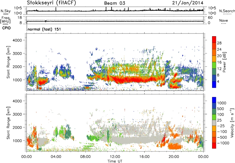Select the 'N.Sky' legend label
Image resolution: width=235 pixels, height=163 pixels.
point(6,11)
